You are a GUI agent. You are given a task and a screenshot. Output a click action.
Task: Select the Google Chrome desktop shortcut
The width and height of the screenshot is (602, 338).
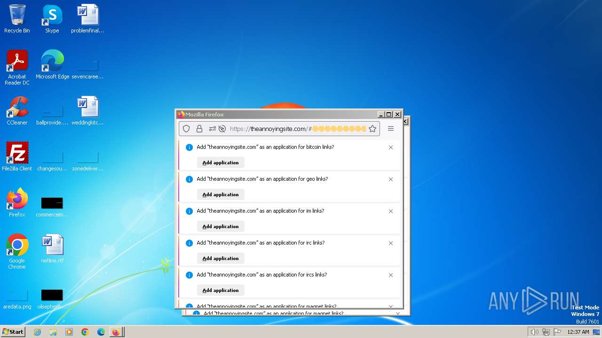[17, 252]
